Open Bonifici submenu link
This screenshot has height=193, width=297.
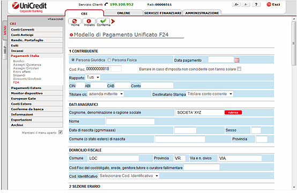pyautogui.click(x=19, y=61)
